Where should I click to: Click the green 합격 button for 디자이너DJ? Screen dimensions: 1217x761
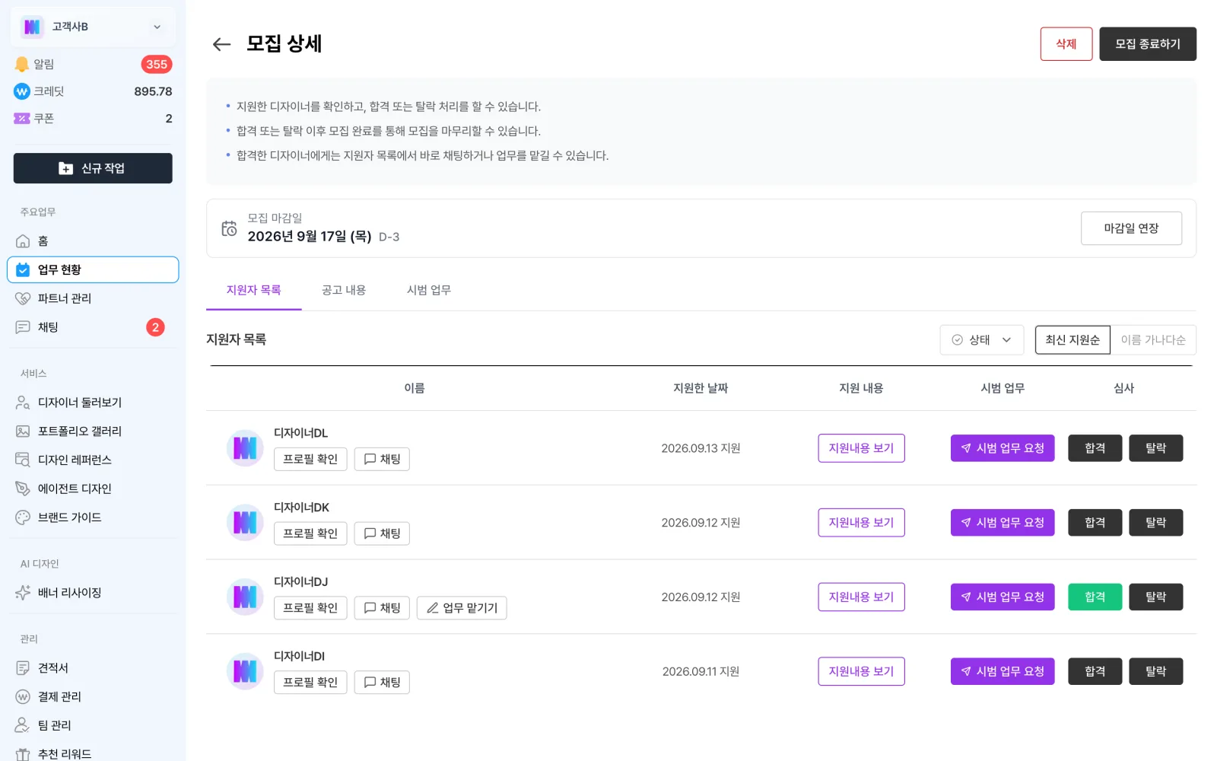click(1095, 597)
